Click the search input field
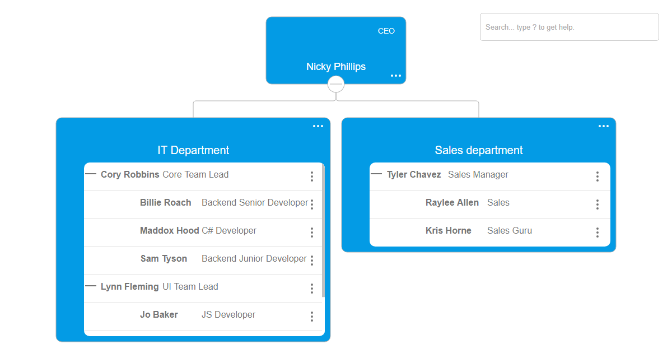672x353 pixels. [x=569, y=27]
